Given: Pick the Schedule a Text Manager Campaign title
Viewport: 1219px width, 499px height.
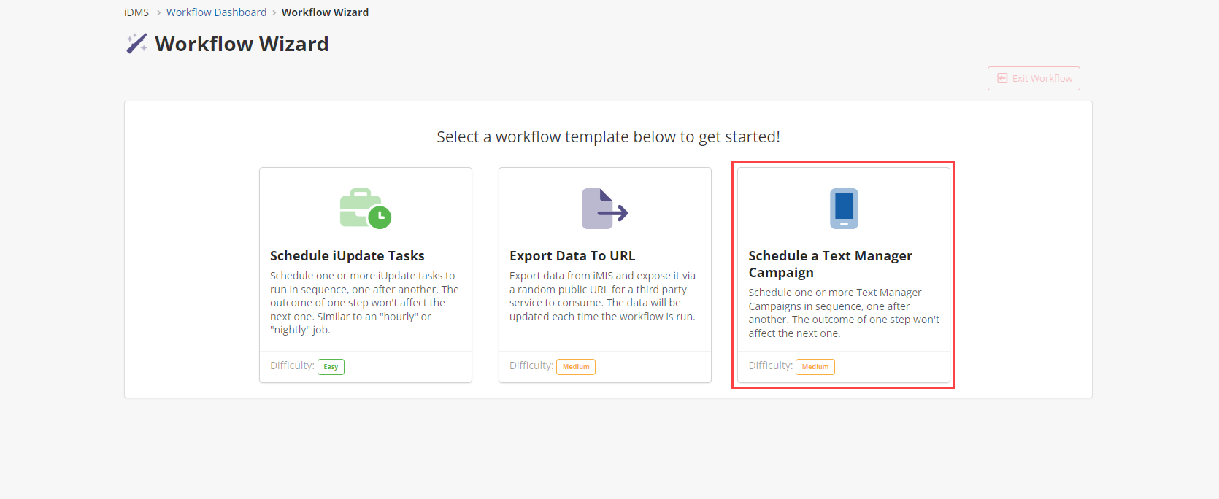Looking at the screenshot, I should [830, 264].
